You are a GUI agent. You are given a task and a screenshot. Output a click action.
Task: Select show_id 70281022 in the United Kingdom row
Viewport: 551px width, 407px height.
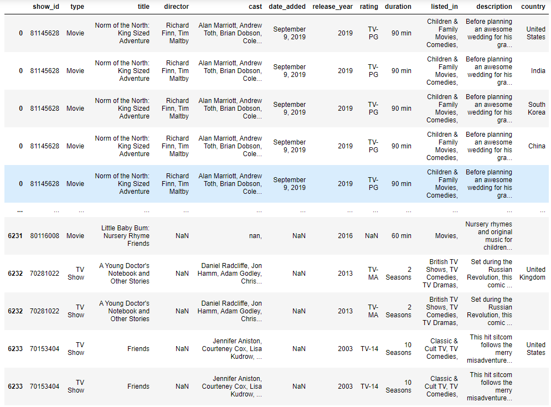pyautogui.click(x=45, y=273)
